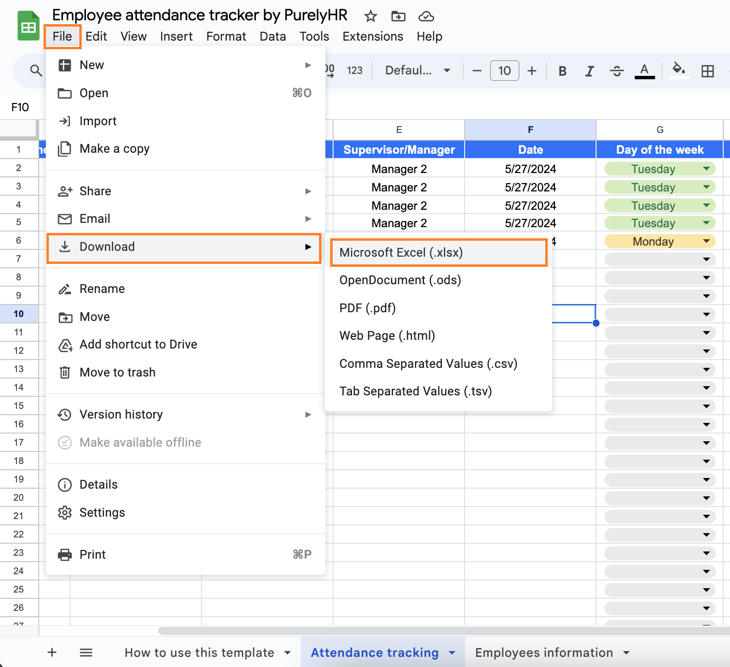
Task: Download as Tab Separated Values (.tsv)
Action: (x=438, y=391)
